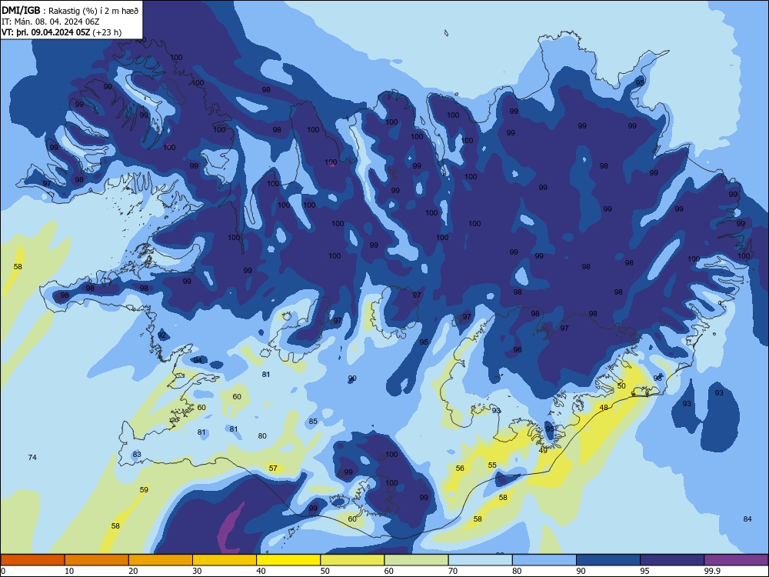The width and height of the screenshot is (769, 577).
Task: Click the map humidity value '92'
Action: click(x=161, y=335)
